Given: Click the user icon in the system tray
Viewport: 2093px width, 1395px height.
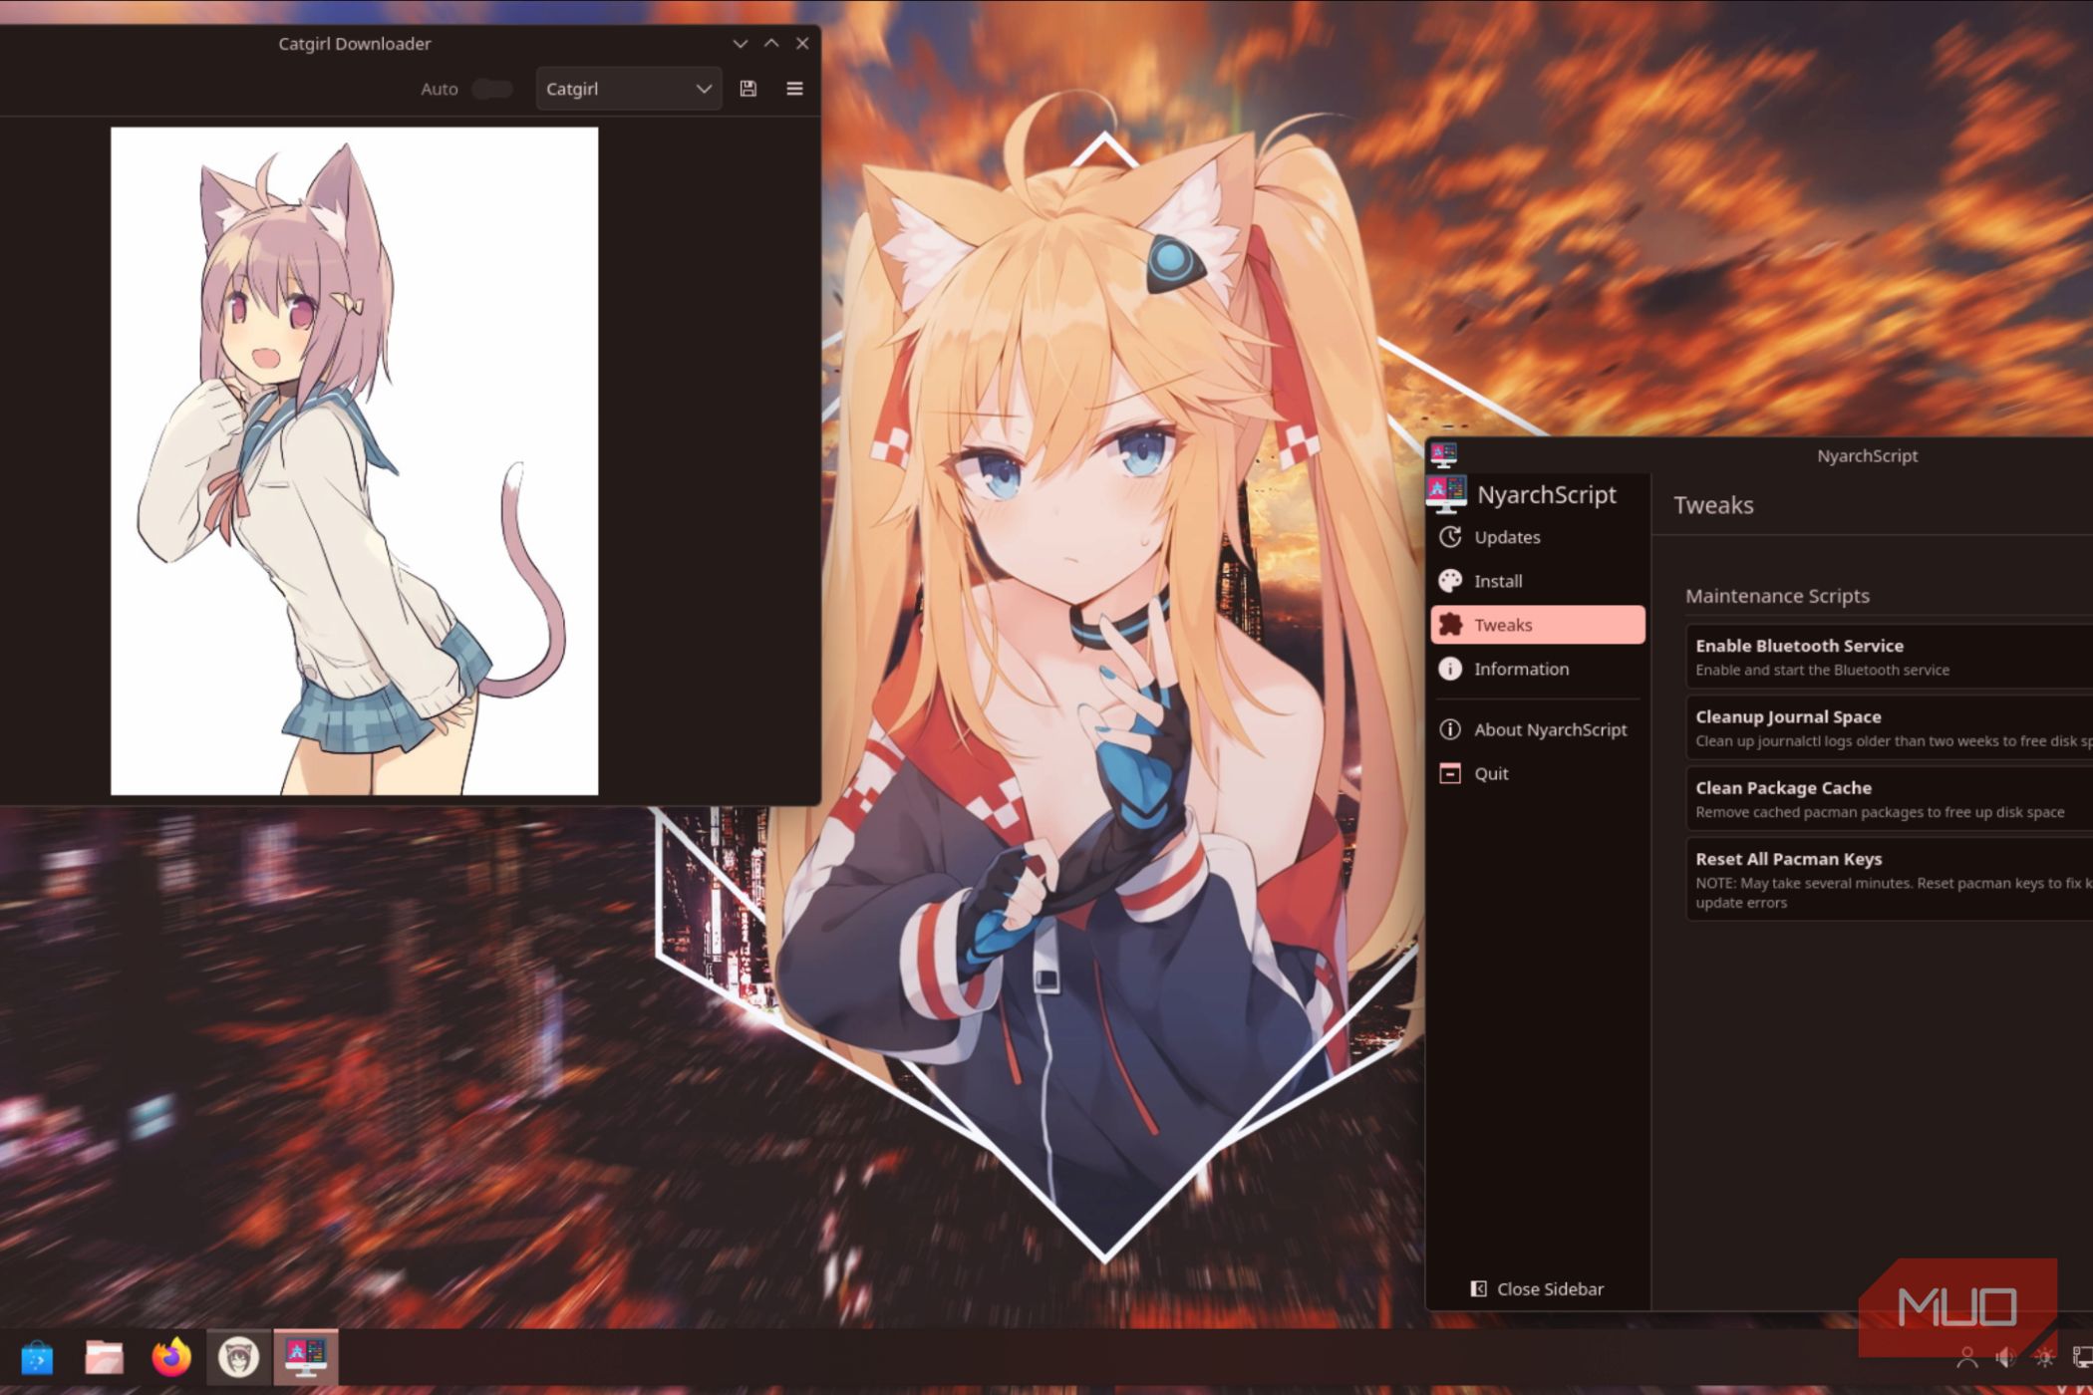Looking at the screenshot, I should click(x=1966, y=1357).
